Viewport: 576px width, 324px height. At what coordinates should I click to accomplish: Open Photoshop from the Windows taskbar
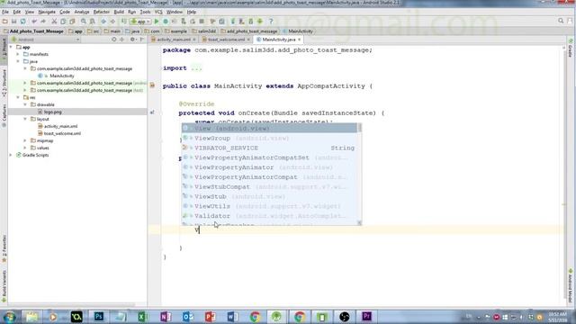pos(98,316)
